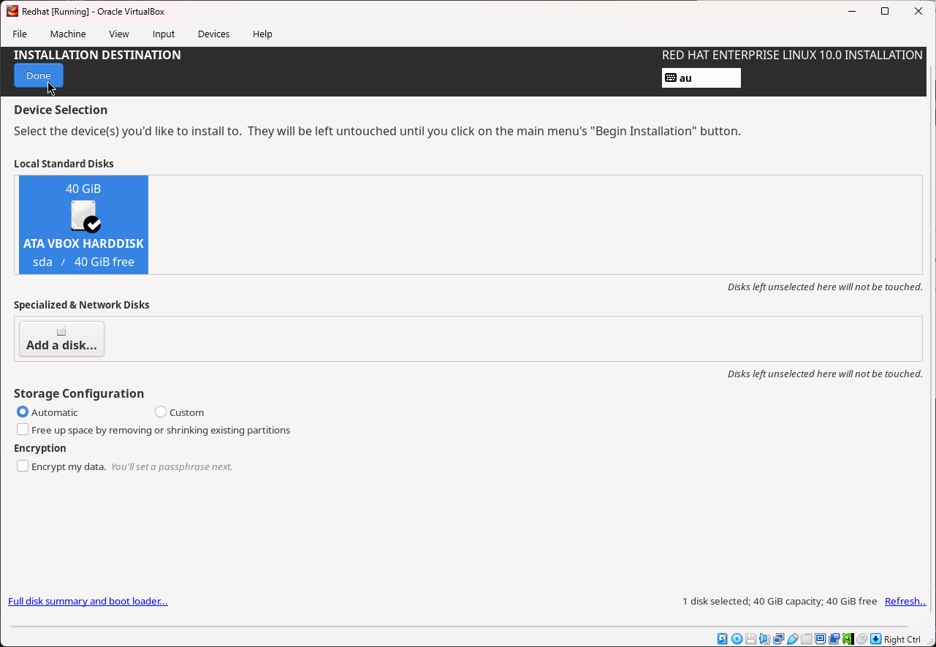936x647 pixels.
Task: Click the mouse integration status icon
Action: (862, 638)
